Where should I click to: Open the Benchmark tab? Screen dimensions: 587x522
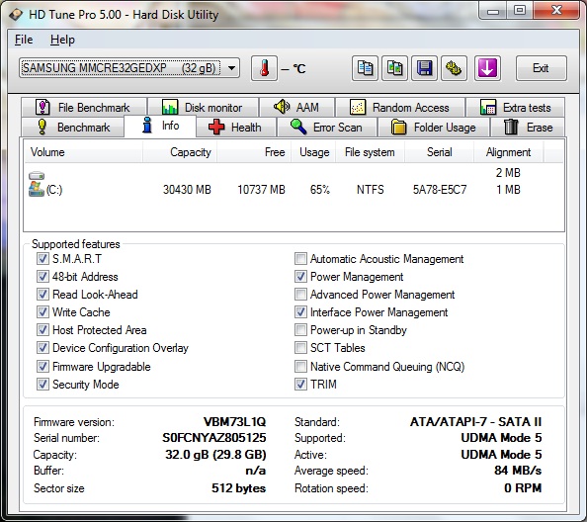pyautogui.click(x=73, y=128)
